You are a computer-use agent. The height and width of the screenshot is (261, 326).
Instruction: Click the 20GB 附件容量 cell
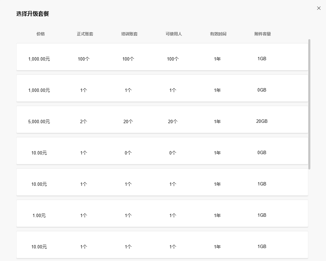tap(262, 121)
